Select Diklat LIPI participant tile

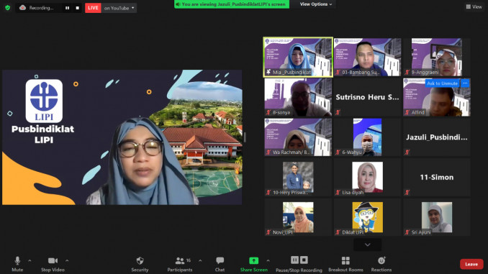tap(367, 217)
